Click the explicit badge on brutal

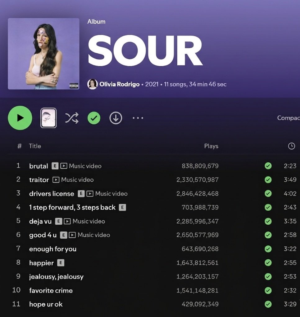55,166
